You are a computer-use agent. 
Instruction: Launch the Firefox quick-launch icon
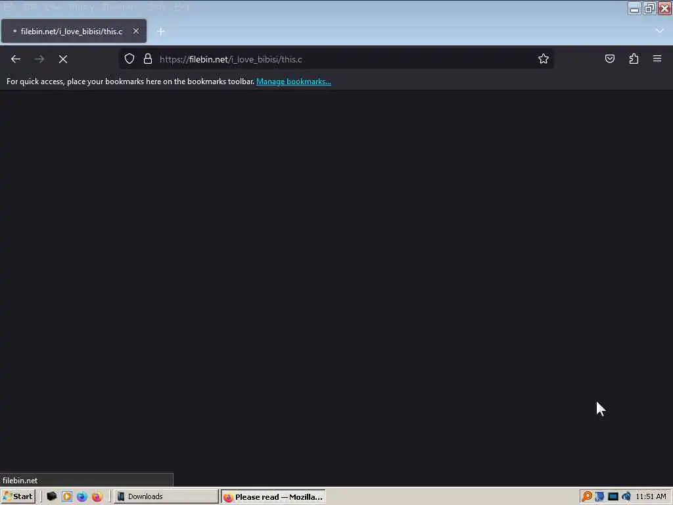click(97, 496)
